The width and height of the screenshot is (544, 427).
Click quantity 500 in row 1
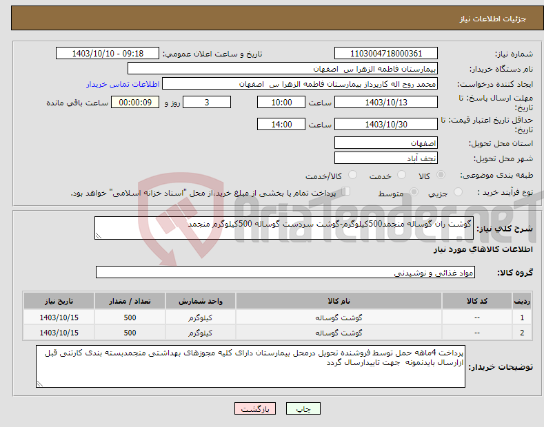pyautogui.click(x=130, y=317)
